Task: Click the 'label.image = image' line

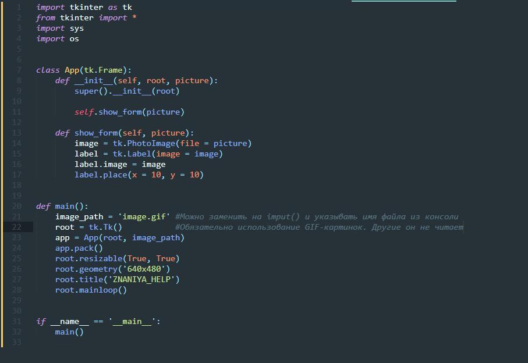Action: click(x=120, y=164)
